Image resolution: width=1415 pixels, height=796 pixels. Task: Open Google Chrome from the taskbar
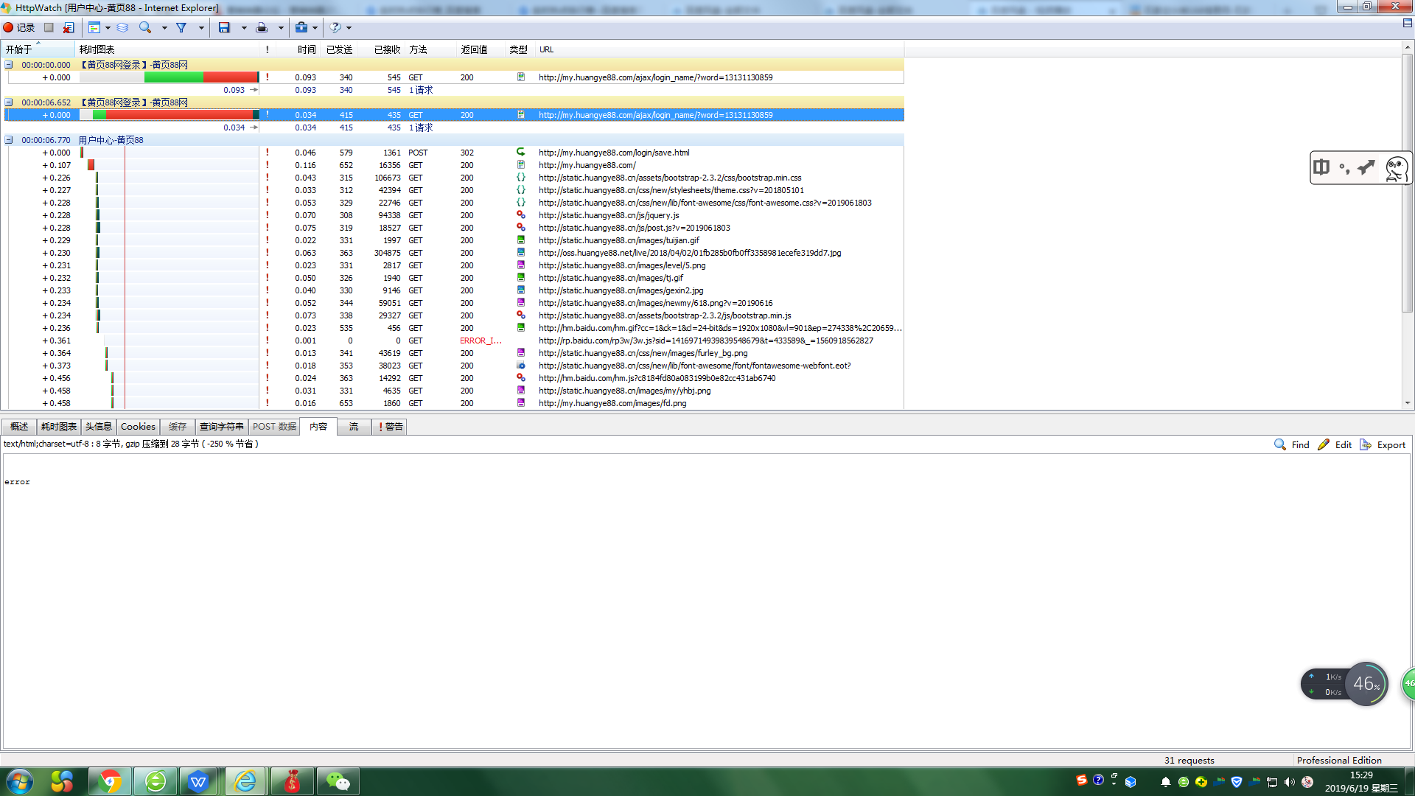coord(111,781)
